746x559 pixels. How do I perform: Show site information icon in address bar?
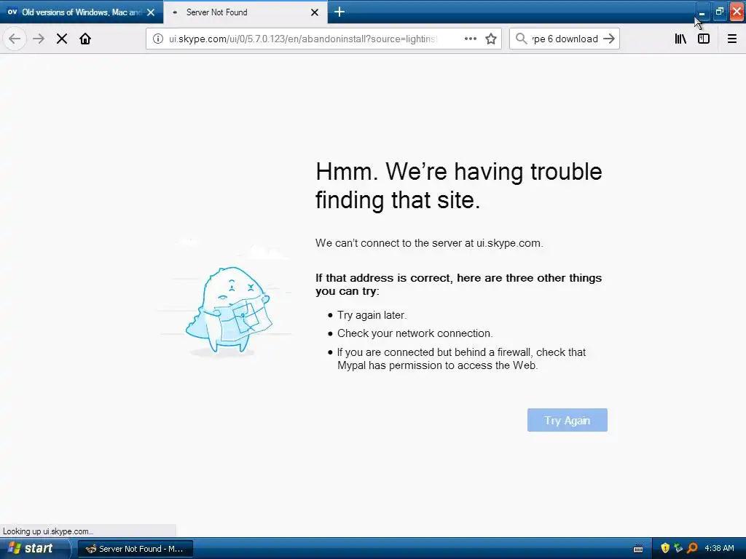click(158, 39)
